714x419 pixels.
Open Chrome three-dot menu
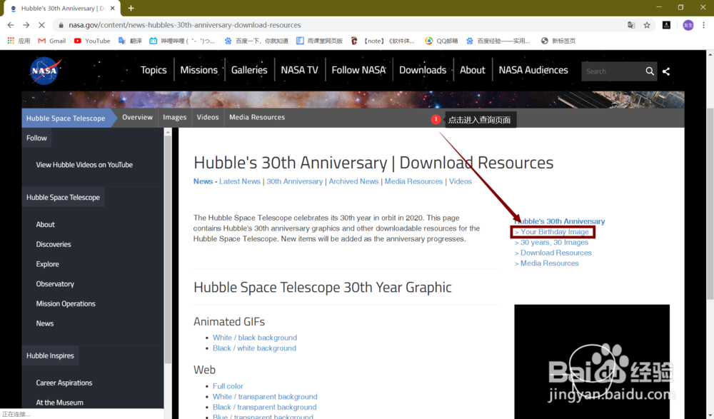[x=703, y=25]
